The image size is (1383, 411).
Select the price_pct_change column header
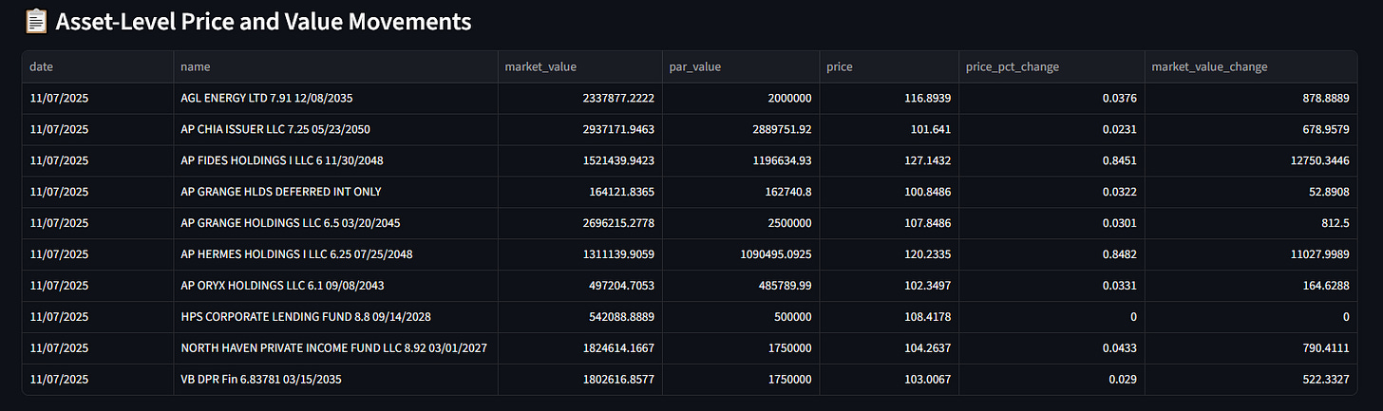coord(1051,66)
